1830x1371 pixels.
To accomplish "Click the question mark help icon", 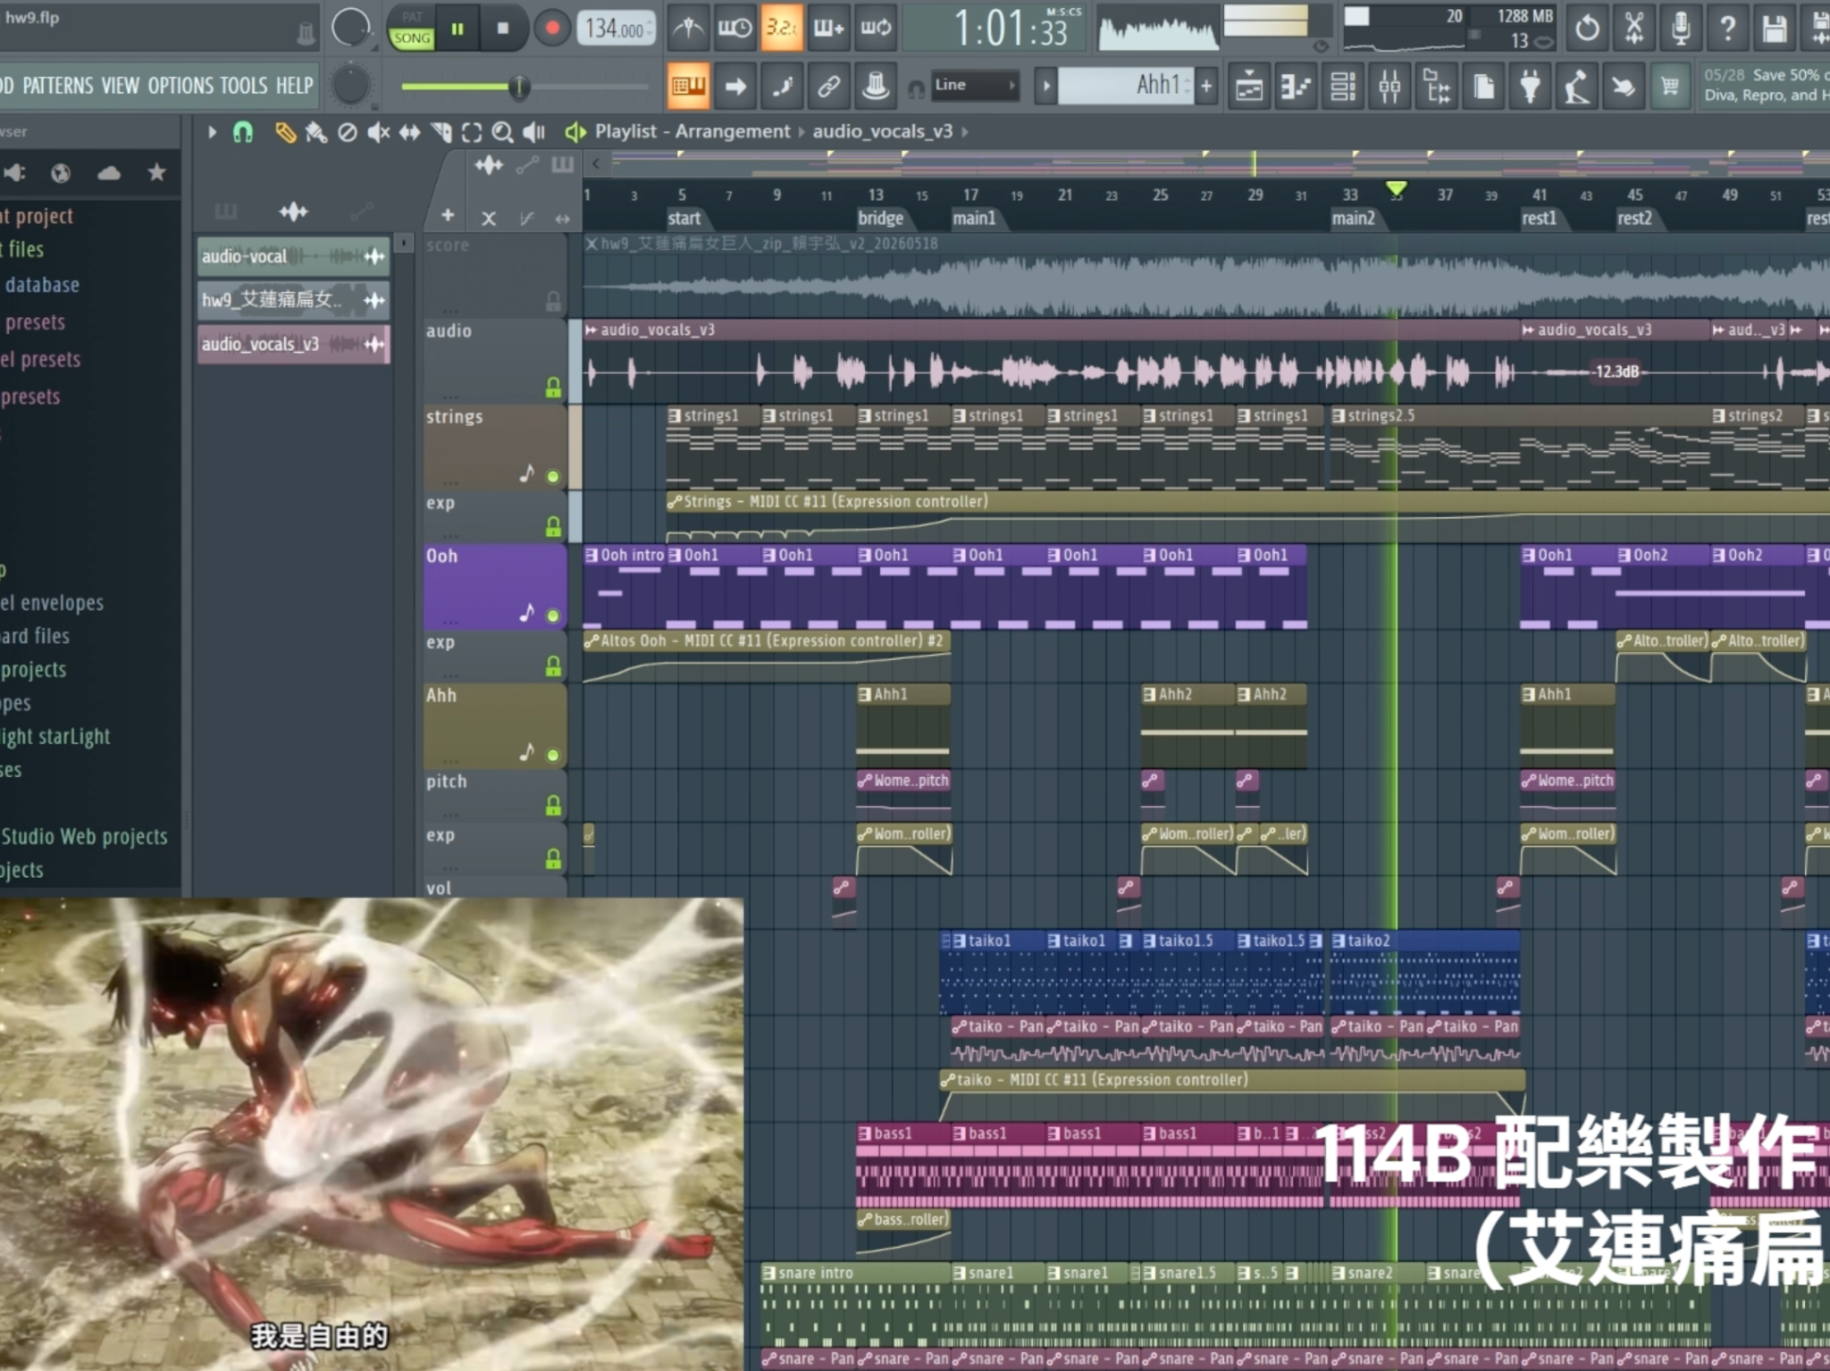I will click(1728, 29).
